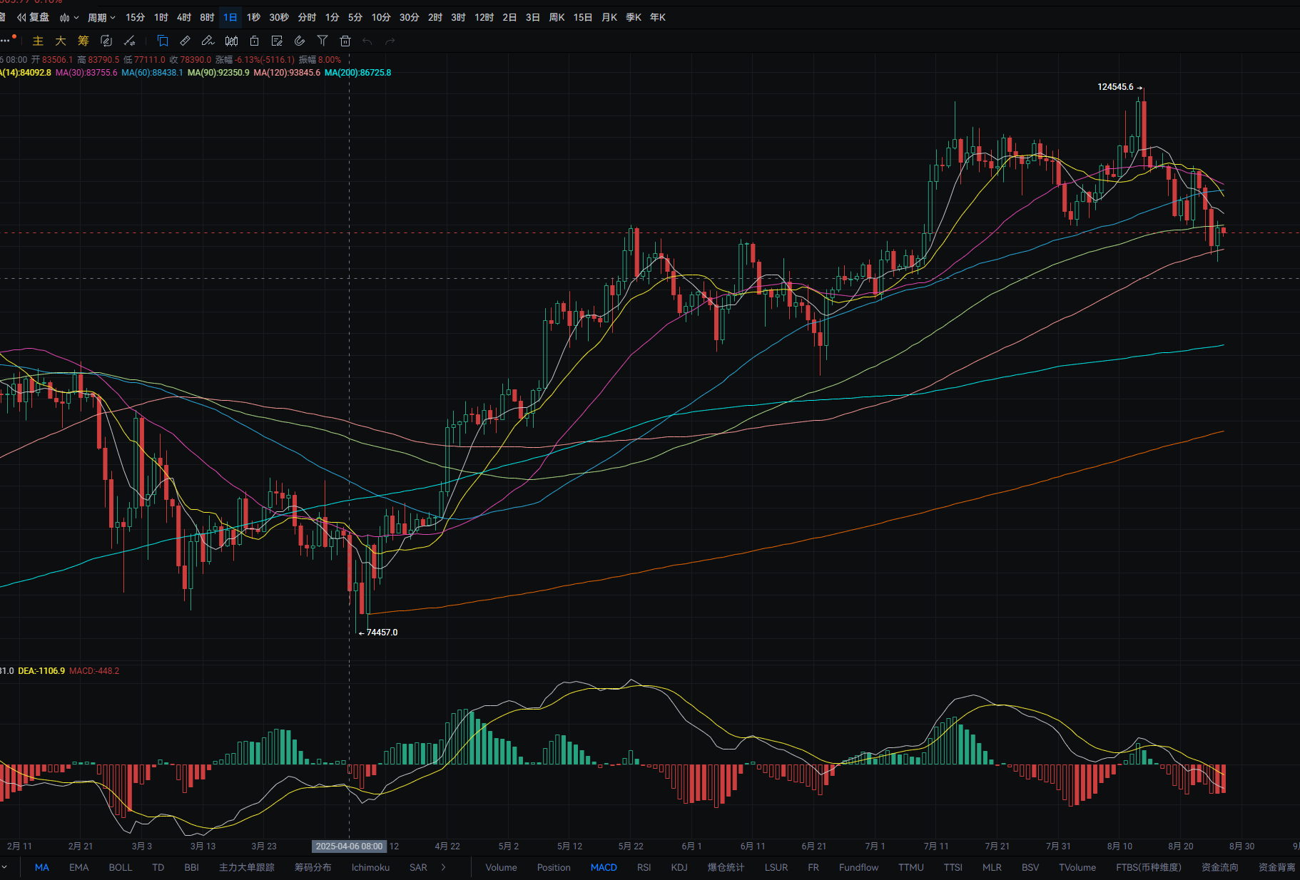Expand the 周期 period dropdown

(x=101, y=17)
